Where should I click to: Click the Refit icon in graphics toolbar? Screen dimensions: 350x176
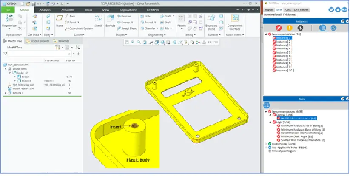tap(127, 43)
